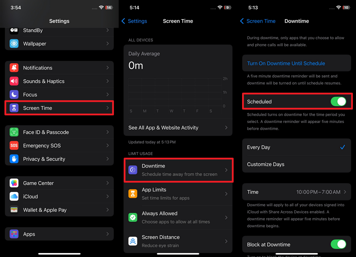Tap battery indicator in Downtime status bar
Image resolution: width=356 pixels, height=257 pixels.
[x=346, y=8]
